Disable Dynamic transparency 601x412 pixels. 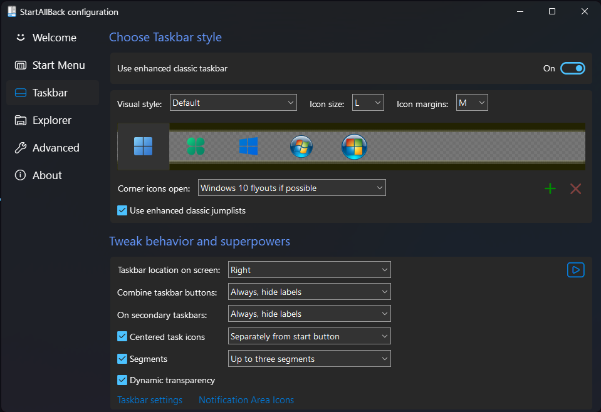click(122, 380)
